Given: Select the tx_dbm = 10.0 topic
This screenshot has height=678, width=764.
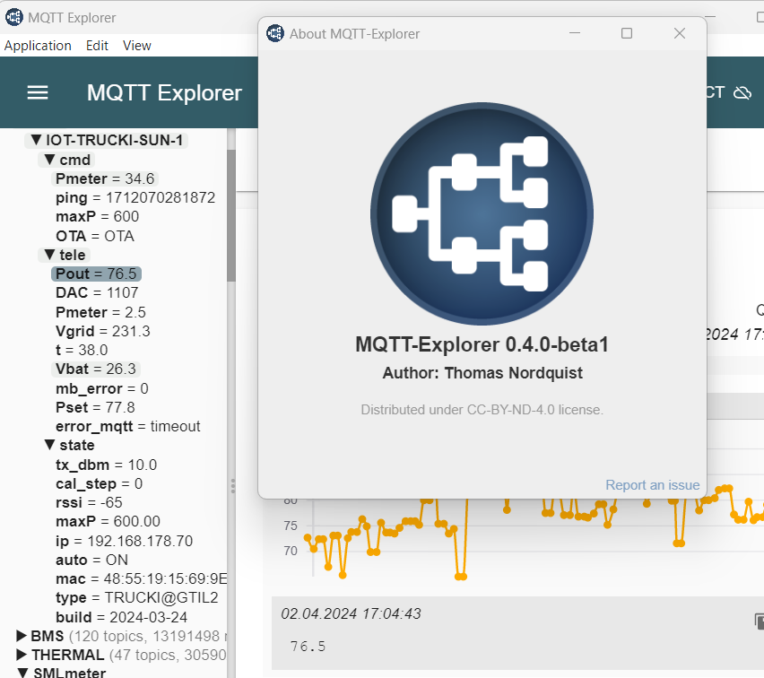Looking at the screenshot, I should (106, 465).
